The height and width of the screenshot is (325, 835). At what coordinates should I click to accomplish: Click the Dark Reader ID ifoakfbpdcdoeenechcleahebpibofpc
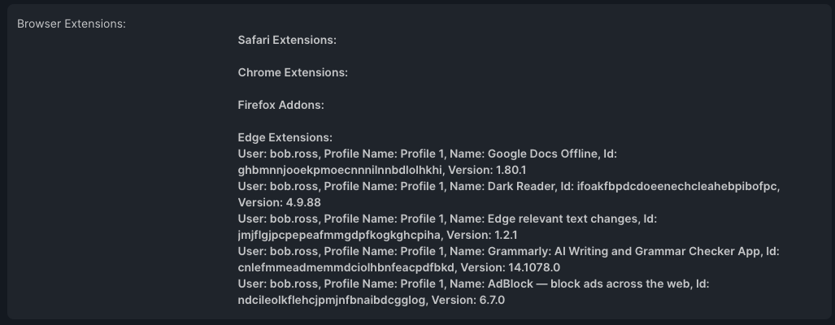pyautogui.click(x=677, y=186)
